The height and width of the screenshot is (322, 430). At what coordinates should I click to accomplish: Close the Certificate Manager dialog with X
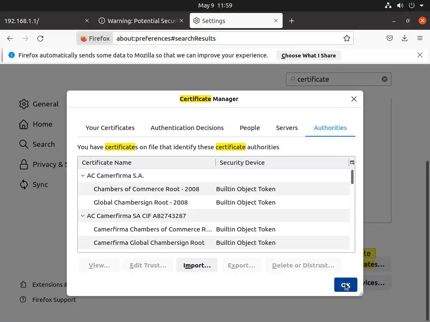(x=354, y=99)
